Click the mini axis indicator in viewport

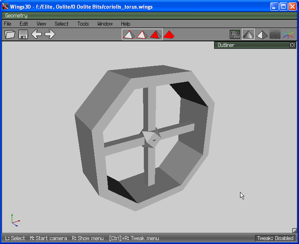click(x=15, y=220)
